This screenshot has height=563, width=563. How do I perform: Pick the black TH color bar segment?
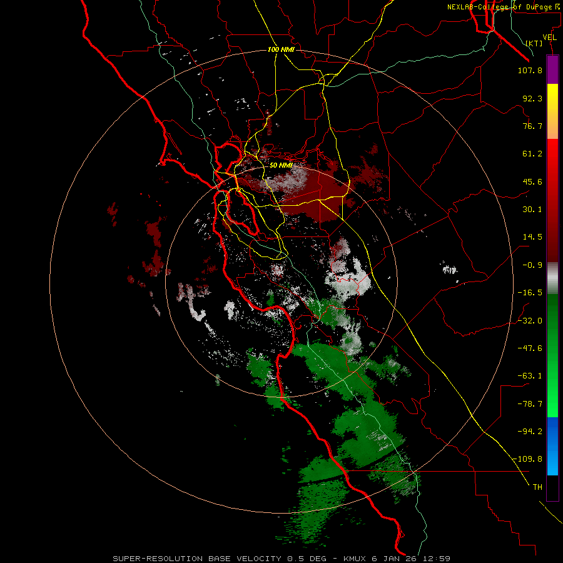tap(552, 488)
